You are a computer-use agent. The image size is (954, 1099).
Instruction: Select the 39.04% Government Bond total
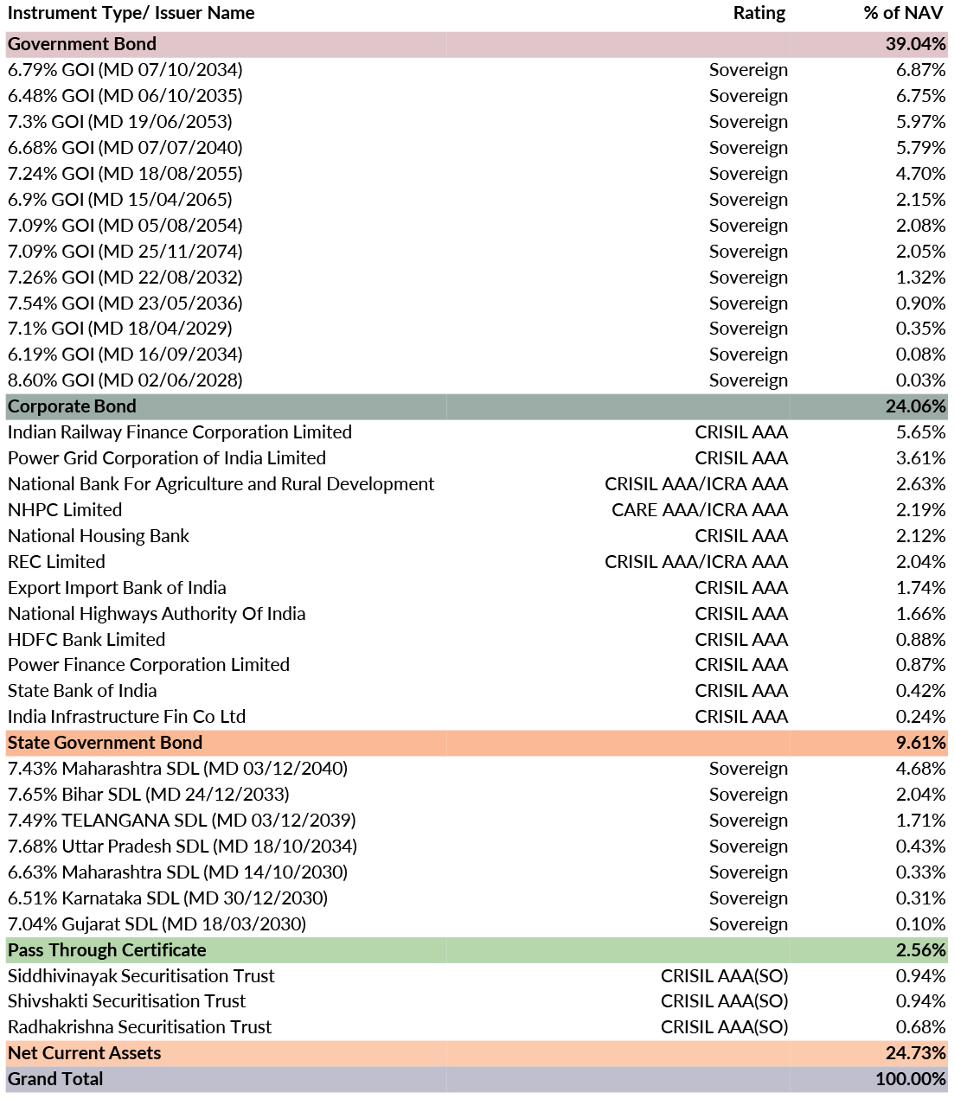coord(915,44)
